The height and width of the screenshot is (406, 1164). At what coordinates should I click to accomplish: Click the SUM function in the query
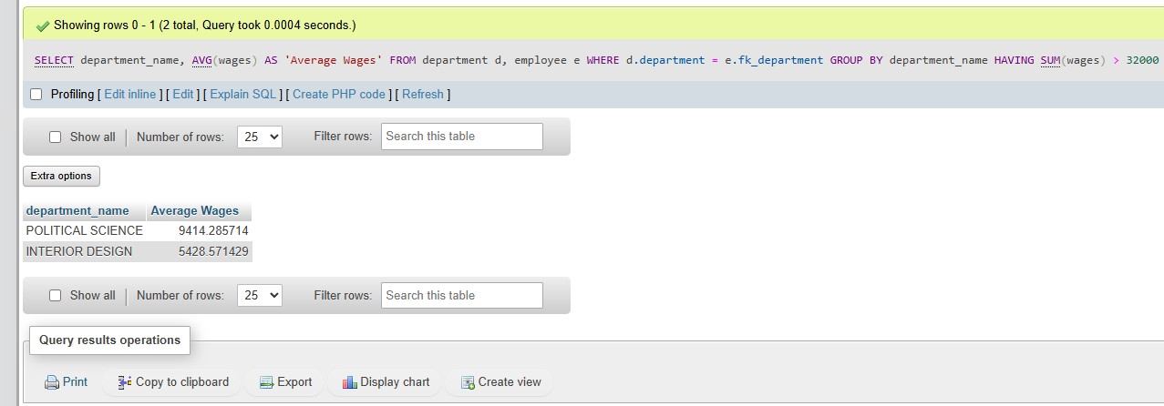point(1050,60)
